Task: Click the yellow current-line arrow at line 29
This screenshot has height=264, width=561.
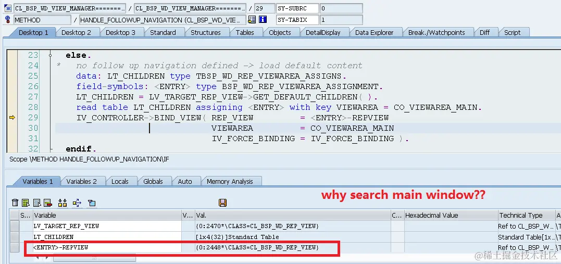Action: 12,117
